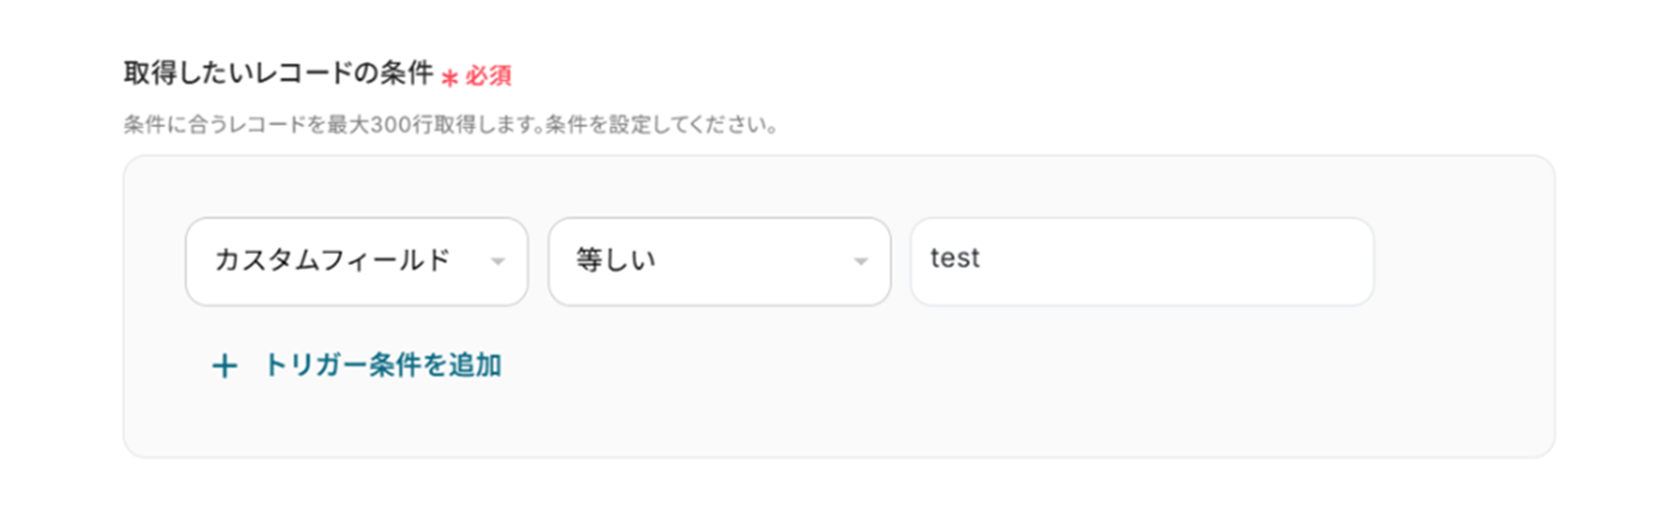The image size is (1673, 527).
Task: Click the 取得したいレコードの条件 heading label
Action: coord(278,74)
